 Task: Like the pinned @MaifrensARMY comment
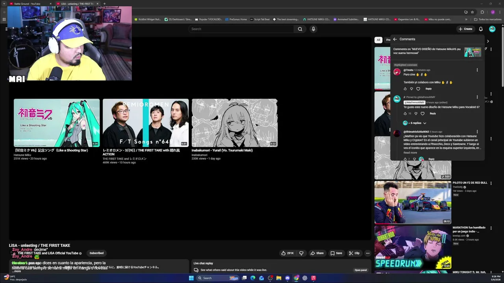pyautogui.click(x=405, y=114)
